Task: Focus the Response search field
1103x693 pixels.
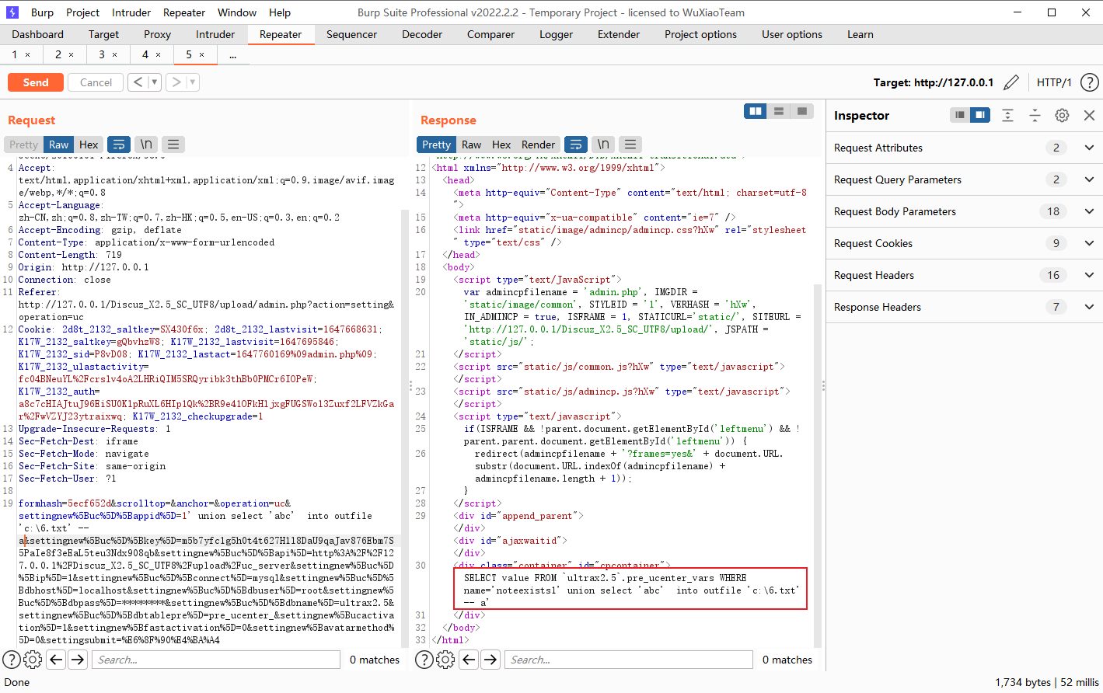Action: tap(629, 660)
